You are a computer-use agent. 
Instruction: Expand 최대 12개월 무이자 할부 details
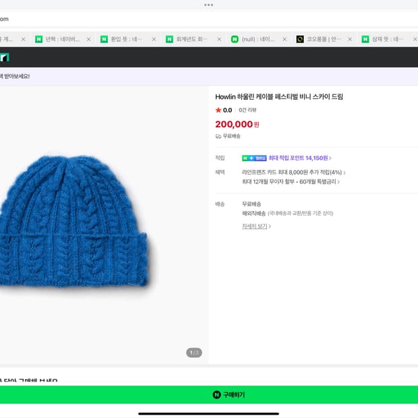pos(291,182)
